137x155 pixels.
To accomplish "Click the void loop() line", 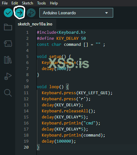I will [x=53, y=87].
